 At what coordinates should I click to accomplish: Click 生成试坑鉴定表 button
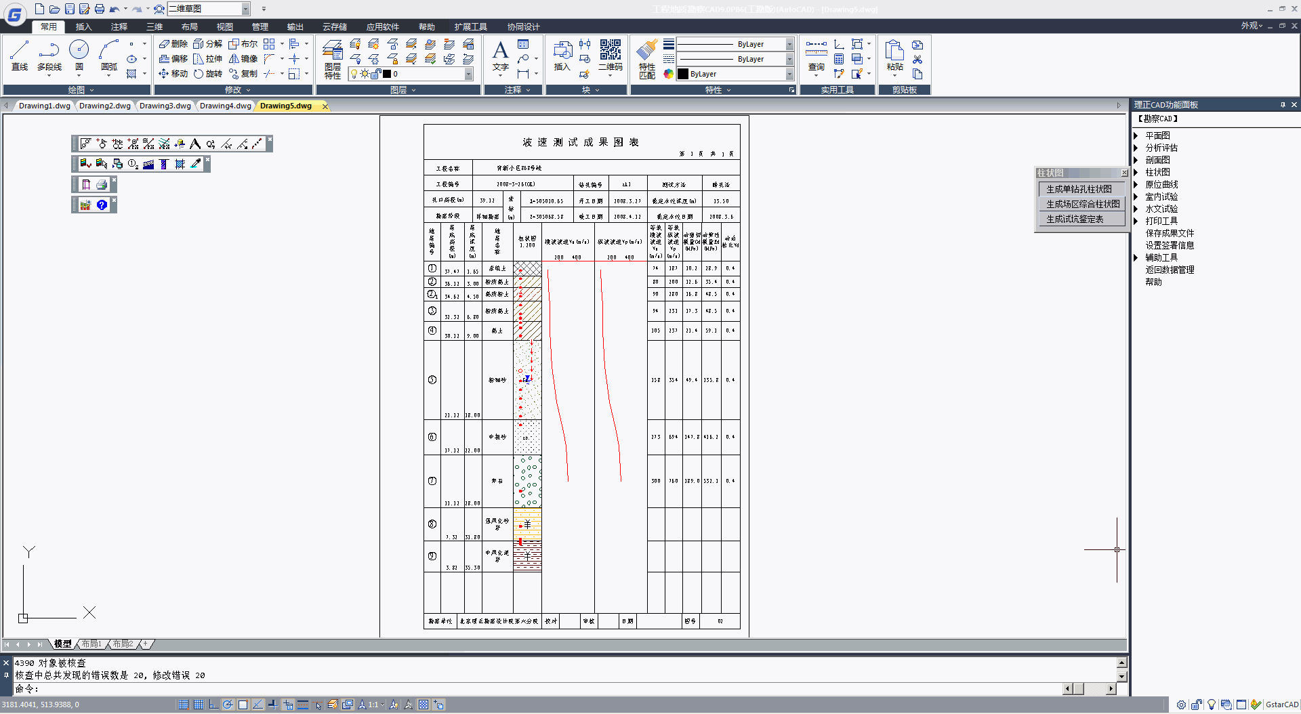click(x=1082, y=219)
